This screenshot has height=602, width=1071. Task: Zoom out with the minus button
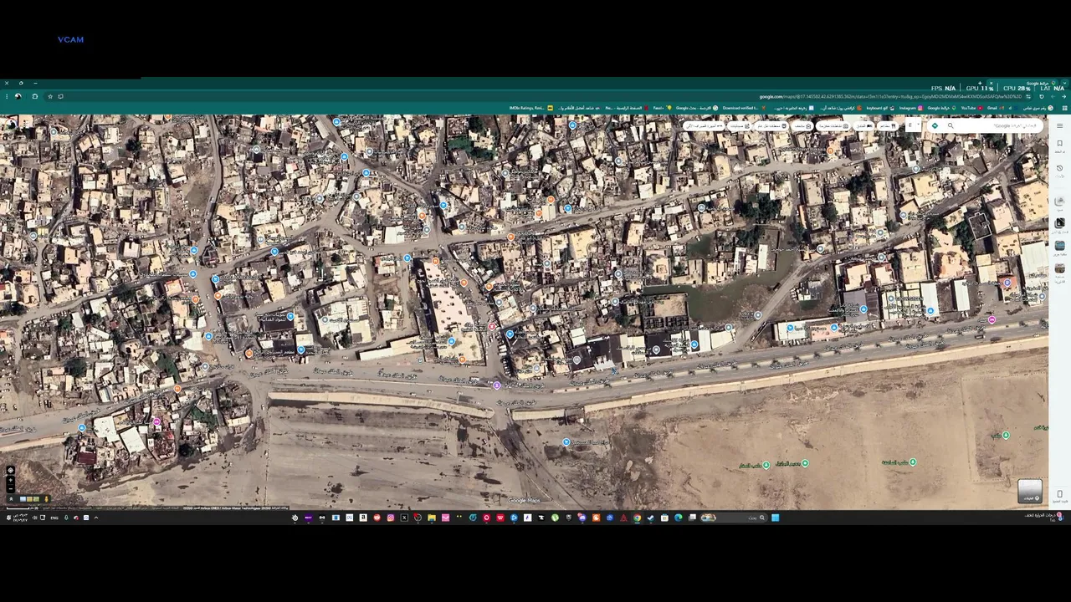[x=10, y=489]
